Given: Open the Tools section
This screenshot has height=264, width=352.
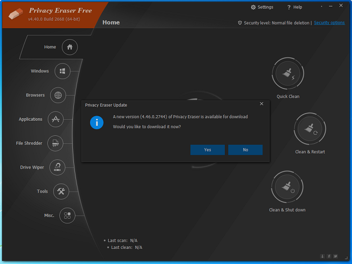Looking at the screenshot, I should (x=61, y=192).
